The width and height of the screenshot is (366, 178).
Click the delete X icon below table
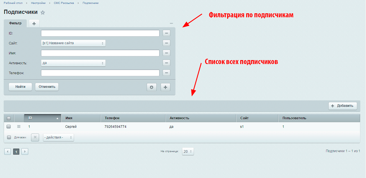point(35,137)
